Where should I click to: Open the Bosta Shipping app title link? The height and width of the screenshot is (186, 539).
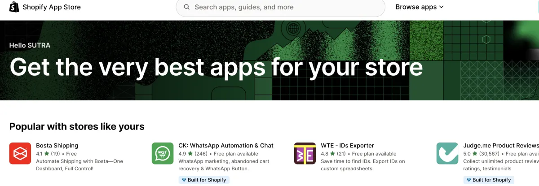pyautogui.click(x=57, y=146)
